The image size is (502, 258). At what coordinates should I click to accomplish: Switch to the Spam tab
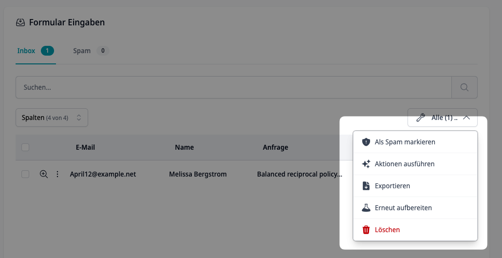(x=91, y=51)
